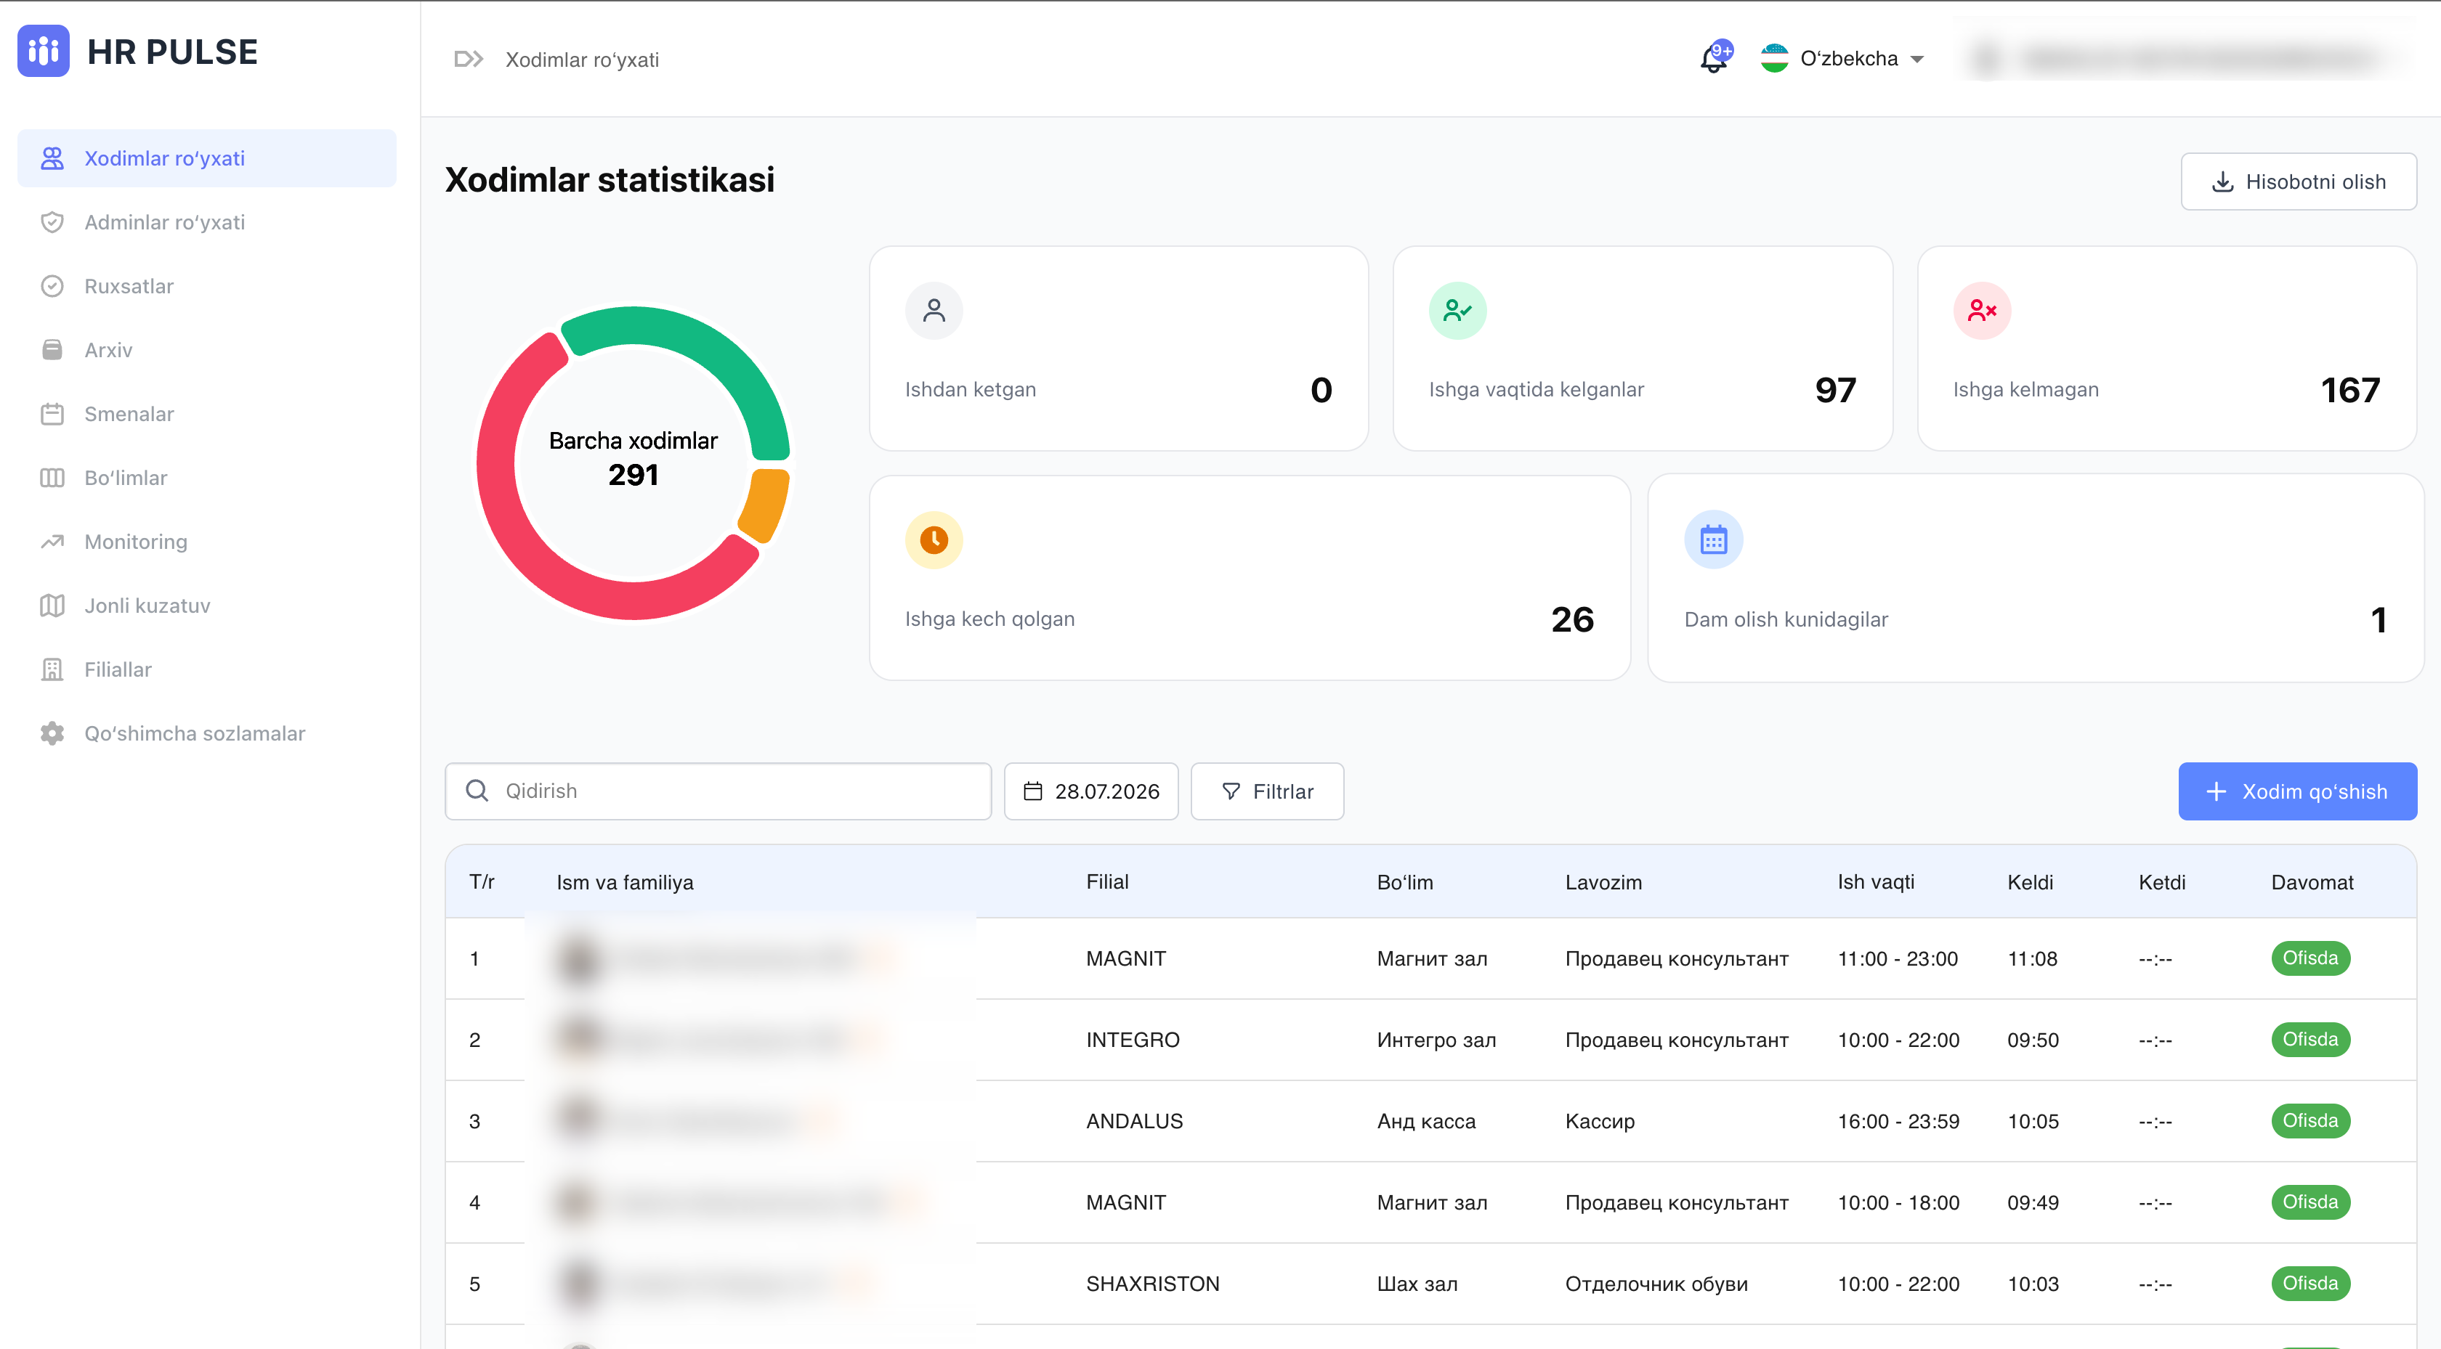Click the Ishga kelmagan icon
The width and height of the screenshot is (2441, 1349).
1981,311
